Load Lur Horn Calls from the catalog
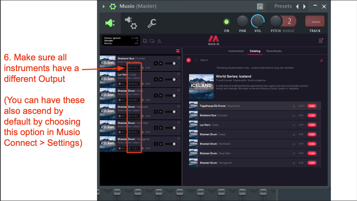 [312, 125]
